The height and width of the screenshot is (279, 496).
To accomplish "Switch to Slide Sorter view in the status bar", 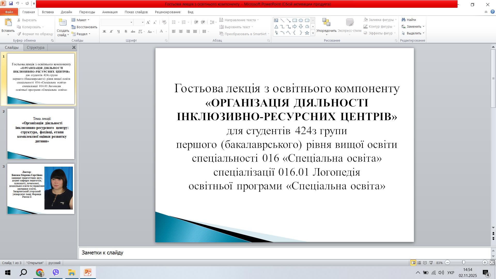I will click(x=419, y=263).
